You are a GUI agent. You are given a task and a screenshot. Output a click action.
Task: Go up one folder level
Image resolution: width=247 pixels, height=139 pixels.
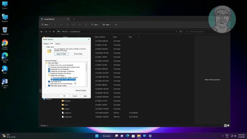tap(54, 32)
